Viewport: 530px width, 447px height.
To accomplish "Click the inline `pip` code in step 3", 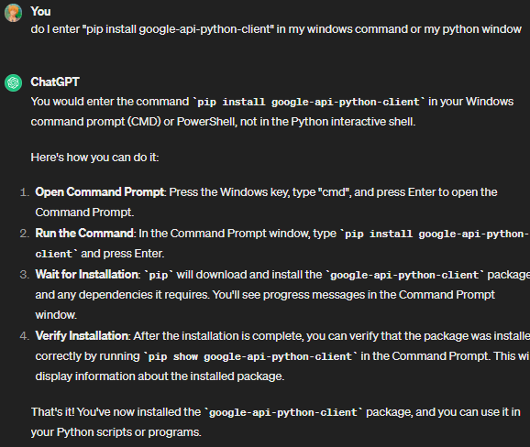I will coord(159,275).
